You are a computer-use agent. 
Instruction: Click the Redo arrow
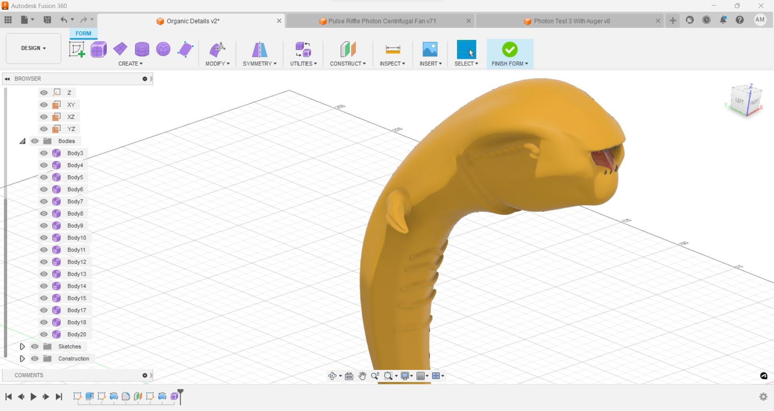83,20
